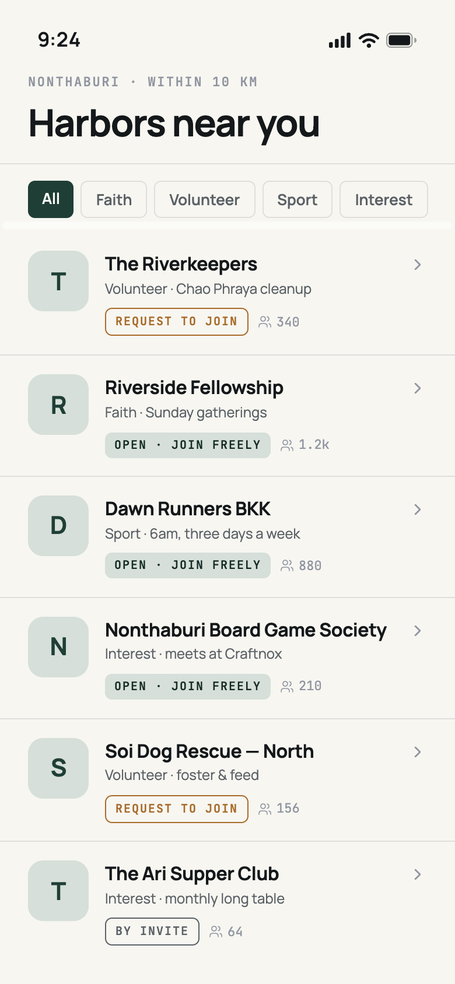The height and width of the screenshot is (984, 455).
Task: Select the Volunteer filter tab
Action: [x=205, y=199]
